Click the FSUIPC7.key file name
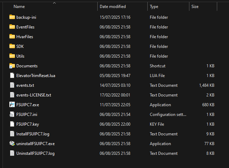229x168 pixels. coord(27,124)
